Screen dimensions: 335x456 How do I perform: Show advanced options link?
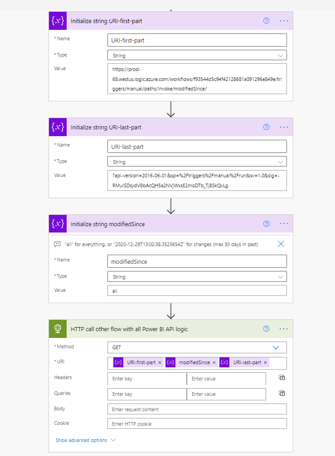(81, 440)
